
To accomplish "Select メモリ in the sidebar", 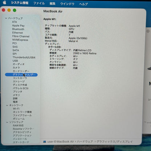I will pyautogui.click(x=16, y=95).
